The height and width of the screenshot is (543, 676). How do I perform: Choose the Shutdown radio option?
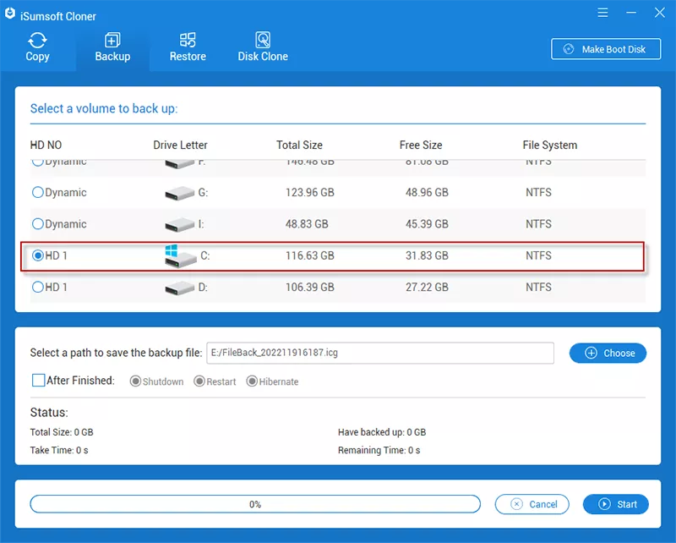point(135,381)
